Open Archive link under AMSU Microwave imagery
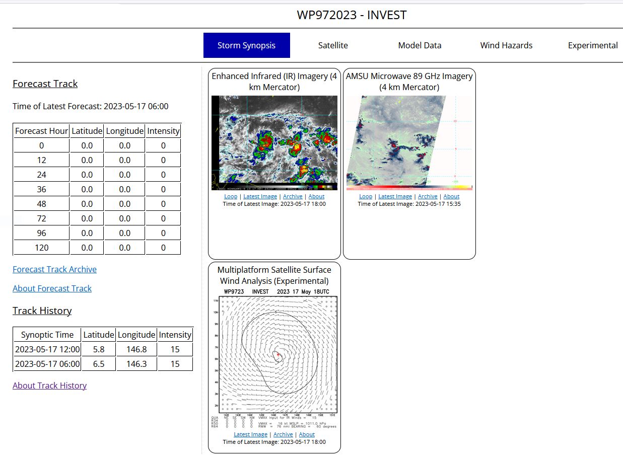Viewport: 623px width, 464px height. (x=428, y=197)
